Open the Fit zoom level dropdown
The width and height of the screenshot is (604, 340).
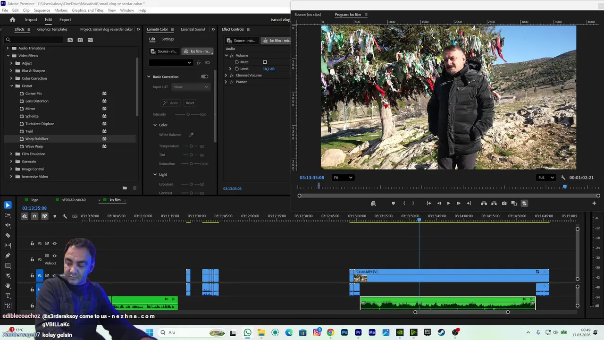point(343,178)
